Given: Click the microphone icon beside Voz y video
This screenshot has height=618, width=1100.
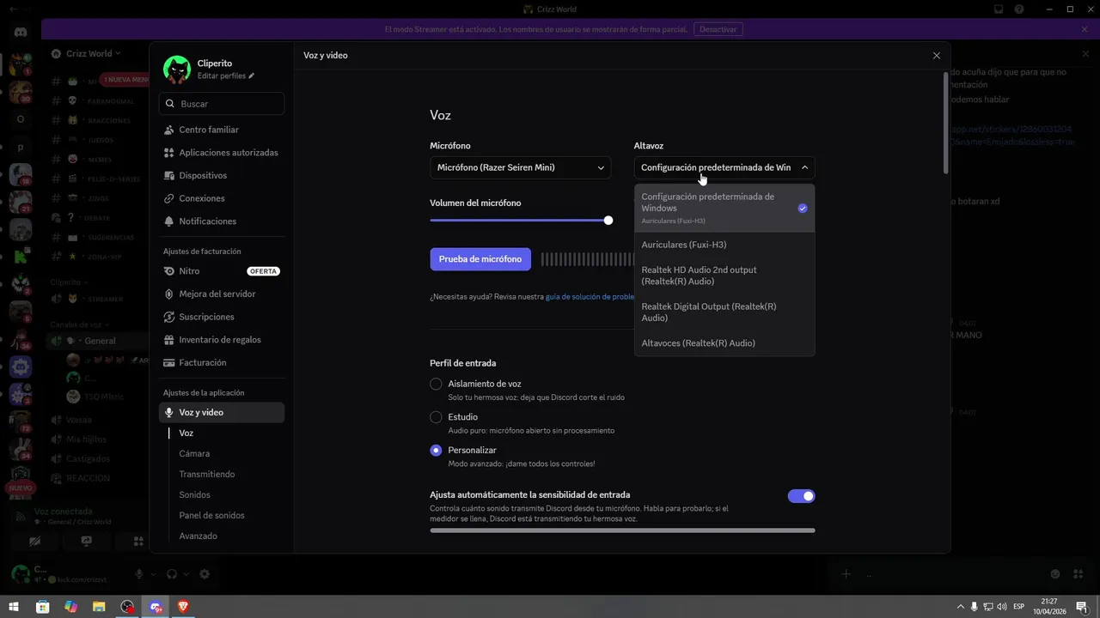Looking at the screenshot, I should 169,413.
